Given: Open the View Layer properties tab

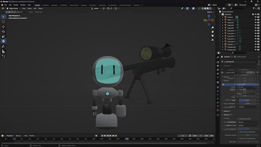Looking at the screenshot, I should [218, 70].
